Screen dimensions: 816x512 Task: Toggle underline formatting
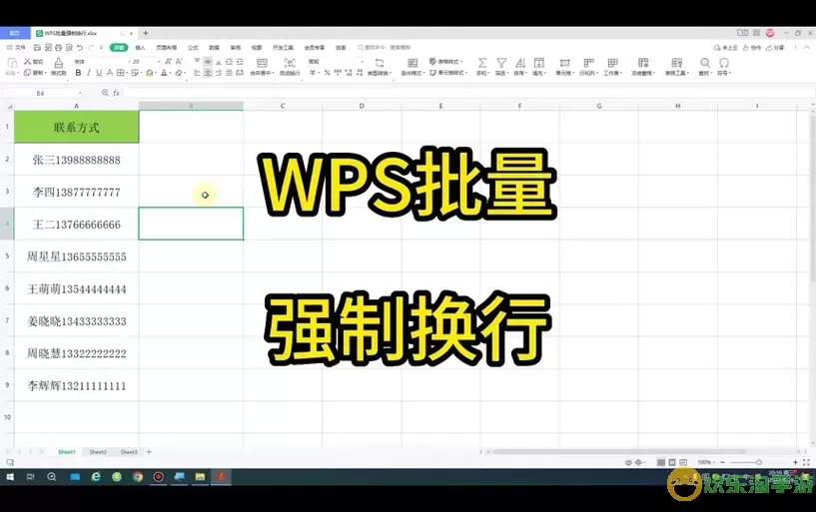[x=99, y=73]
